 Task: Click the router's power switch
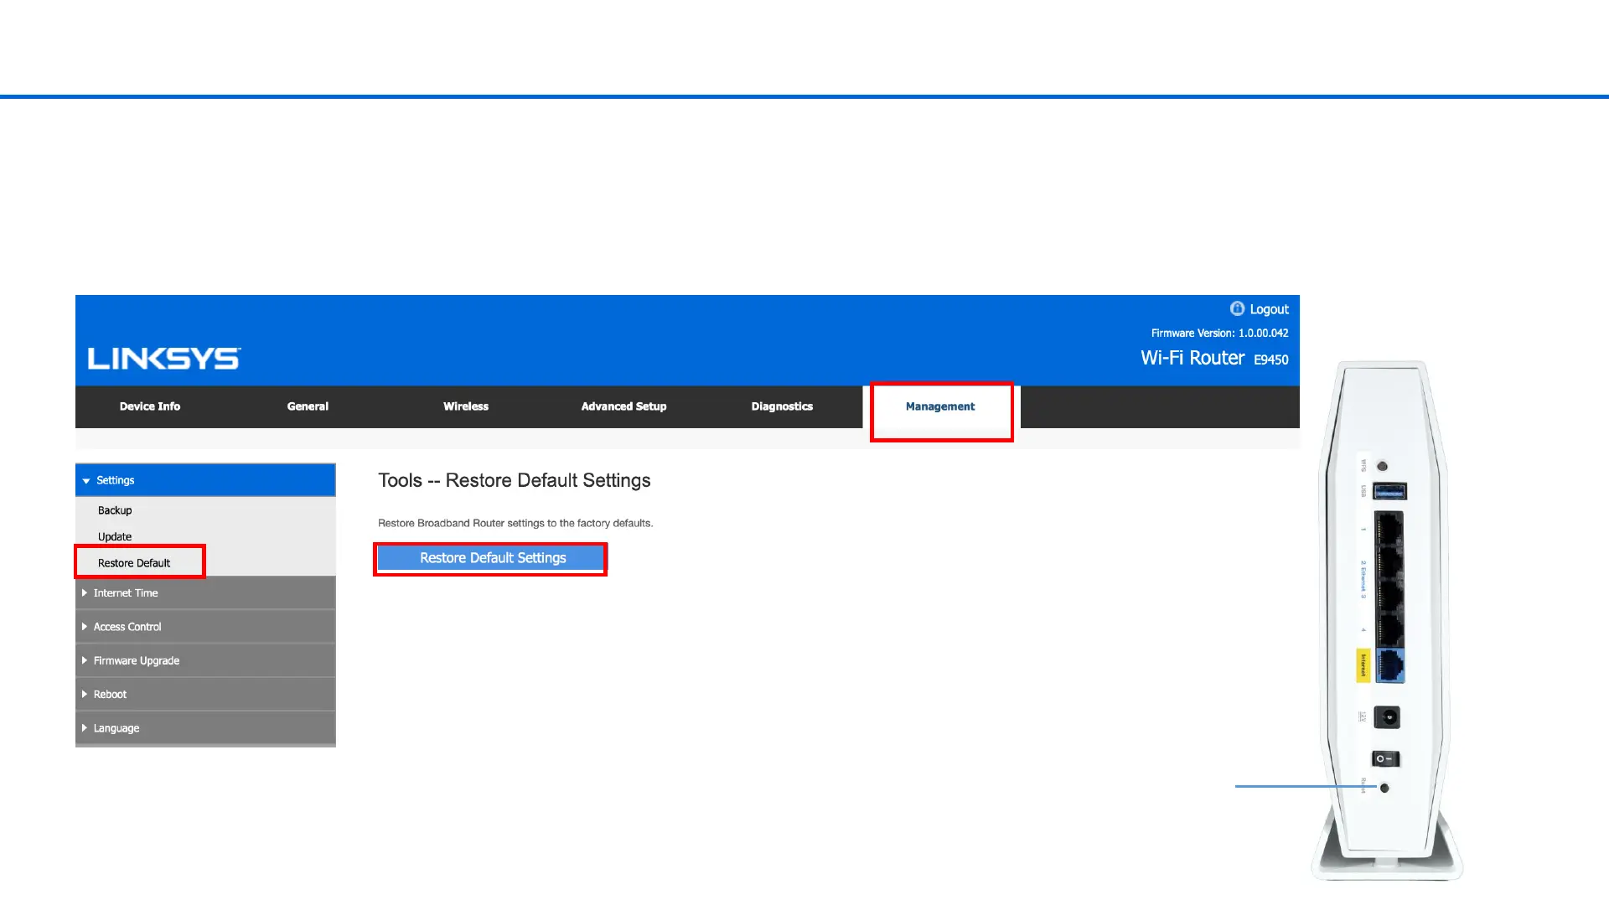pyautogui.click(x=1385, y=758)
